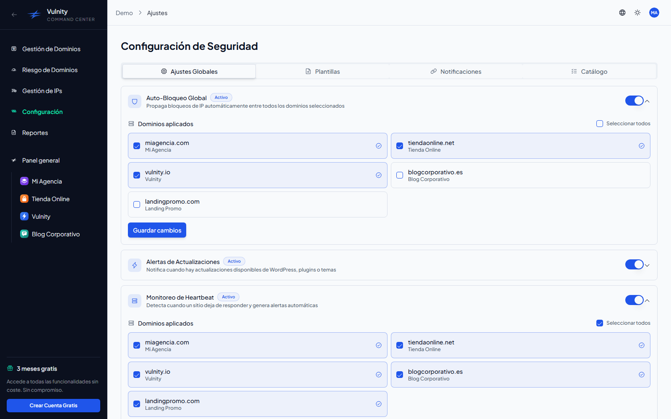
Task: Click the back arrow in the sidebar header
Action: [x=14, y=15]
